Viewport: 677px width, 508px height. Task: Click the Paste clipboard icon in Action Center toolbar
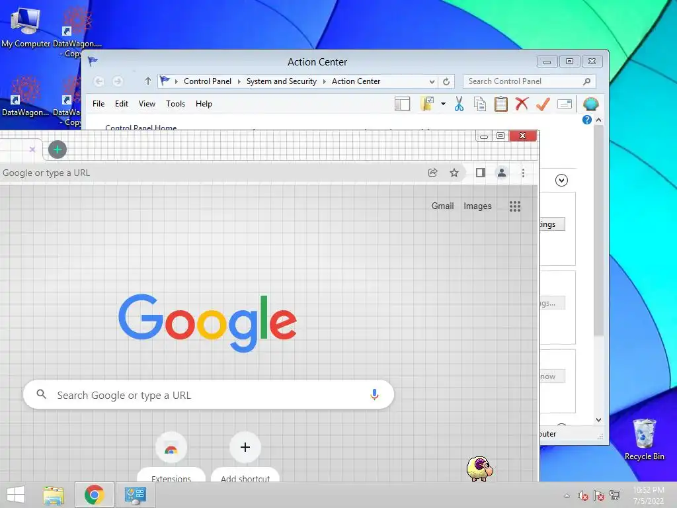point(501,104)
